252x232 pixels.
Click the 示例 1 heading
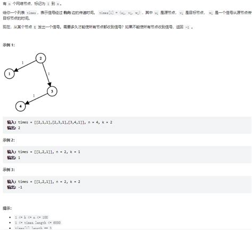click(x=9, y=45)
